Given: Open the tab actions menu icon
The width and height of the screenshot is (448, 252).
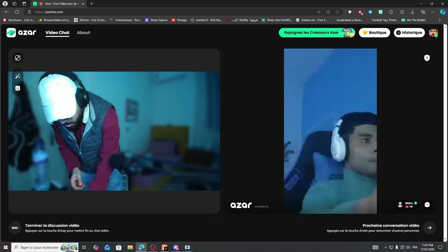Looking at the screenshot, I should coord(24,4).
